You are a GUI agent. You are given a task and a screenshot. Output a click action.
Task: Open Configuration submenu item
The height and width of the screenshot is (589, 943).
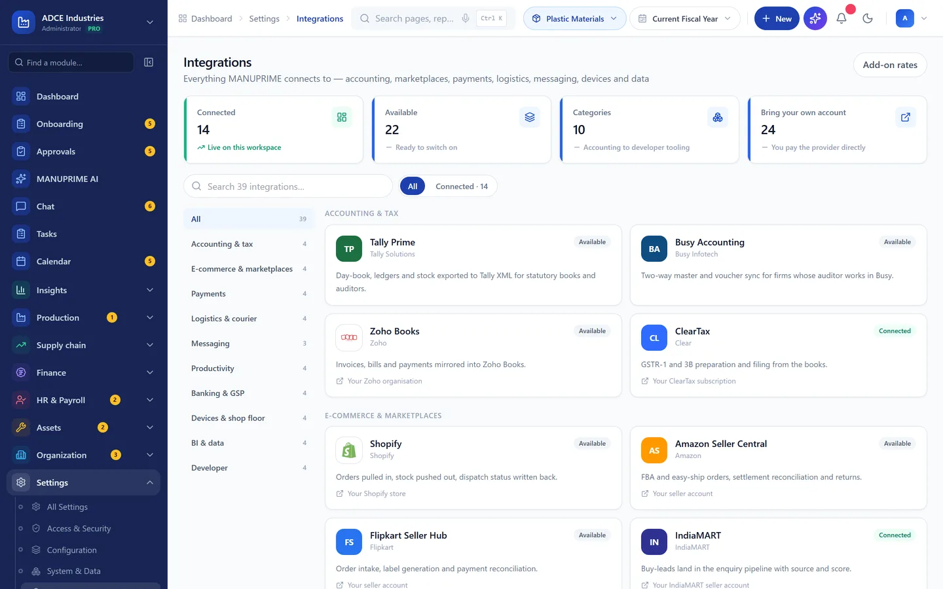71,550
